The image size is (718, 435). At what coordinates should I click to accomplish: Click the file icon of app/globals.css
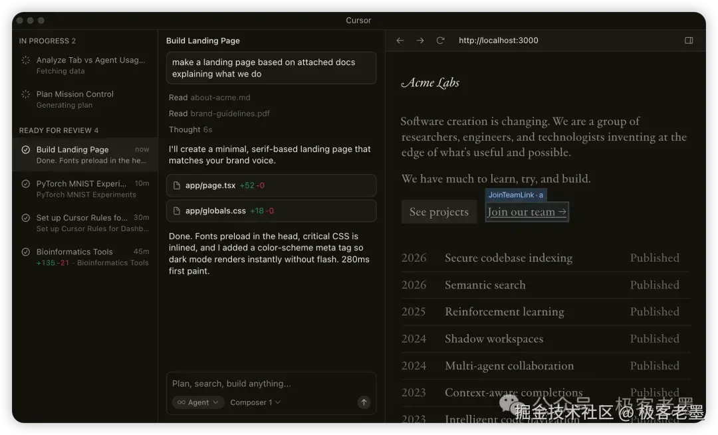click(x=176, y=211)
